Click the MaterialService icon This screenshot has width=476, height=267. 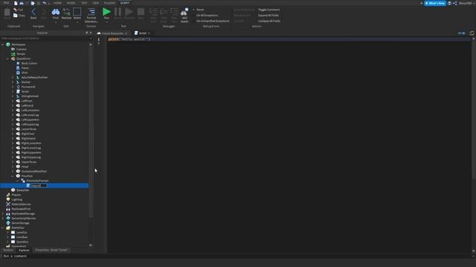pos(8,204)
